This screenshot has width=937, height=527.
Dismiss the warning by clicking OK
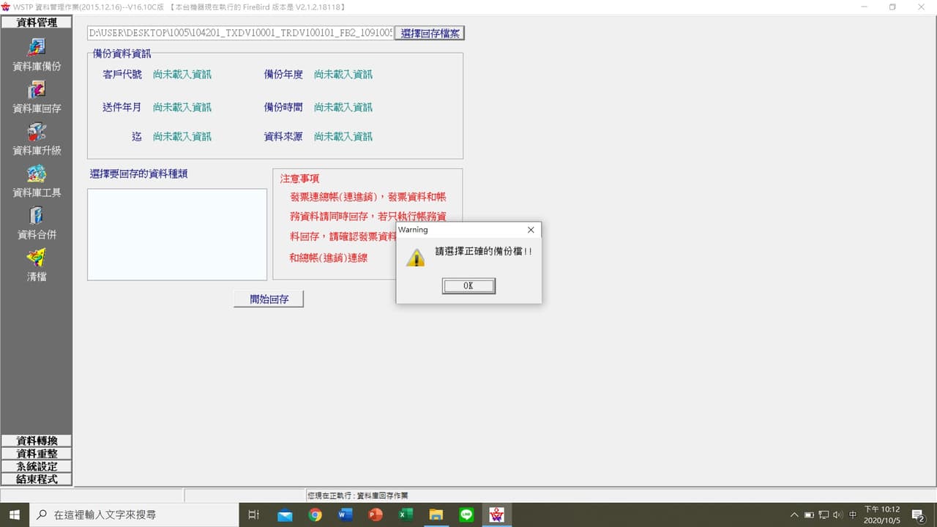pyautogui.click(x=468, y=285)
